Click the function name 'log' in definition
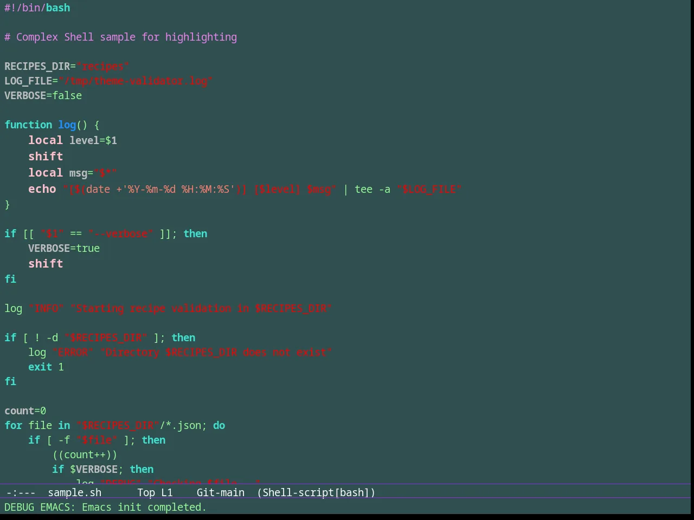The width and height of the screenshot is (694, 520). (x=67, y=125)
